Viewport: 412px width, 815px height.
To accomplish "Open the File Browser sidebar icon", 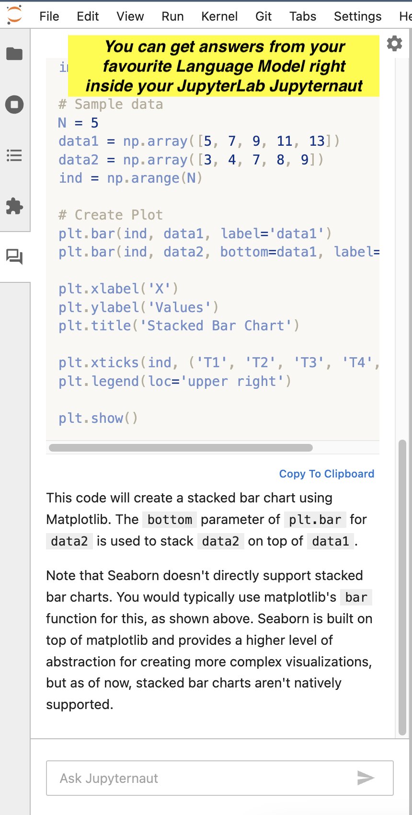I will [14, 54].
